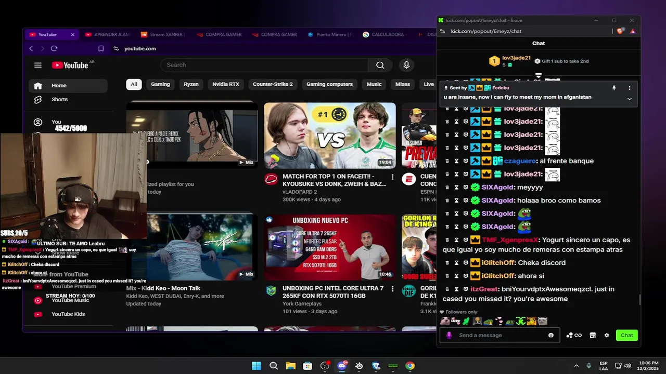Go back in the YouTube browser
Screen dimensions: 666x374
[31, 48]
